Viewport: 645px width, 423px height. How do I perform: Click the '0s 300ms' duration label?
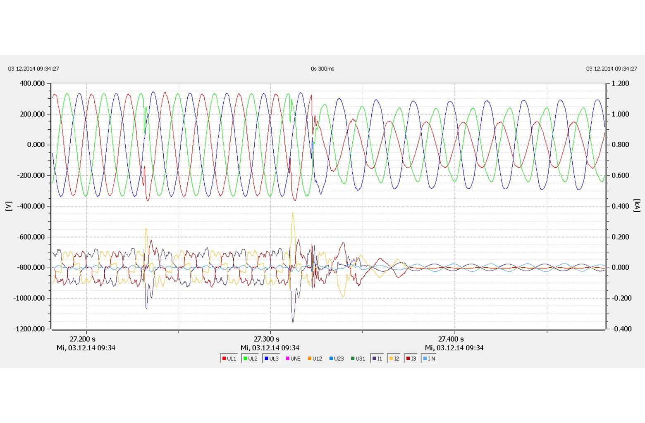pos(322,69)
